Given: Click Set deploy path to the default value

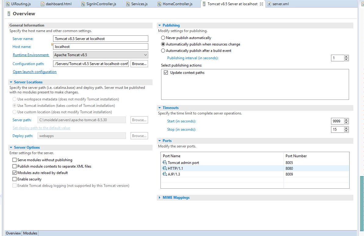Looking at the screenshot, I should [41, 128].
